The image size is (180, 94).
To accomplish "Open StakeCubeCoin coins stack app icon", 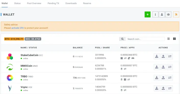I will pos(129,58).
